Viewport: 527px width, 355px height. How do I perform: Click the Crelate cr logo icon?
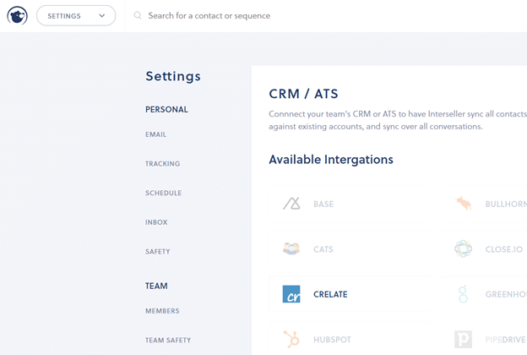click(x=291, y=294)
